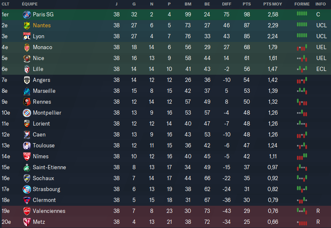This screenshot has height=228, width=331.
Task: Click the Rennes club badge
Action: 27,102
